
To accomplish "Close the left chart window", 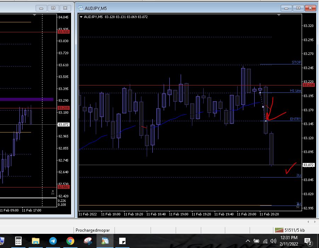I will (65, 8).
